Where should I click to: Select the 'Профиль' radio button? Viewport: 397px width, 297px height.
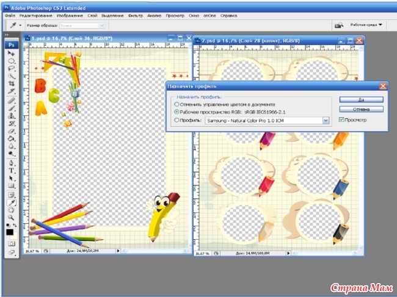click(x=177, y=120)
